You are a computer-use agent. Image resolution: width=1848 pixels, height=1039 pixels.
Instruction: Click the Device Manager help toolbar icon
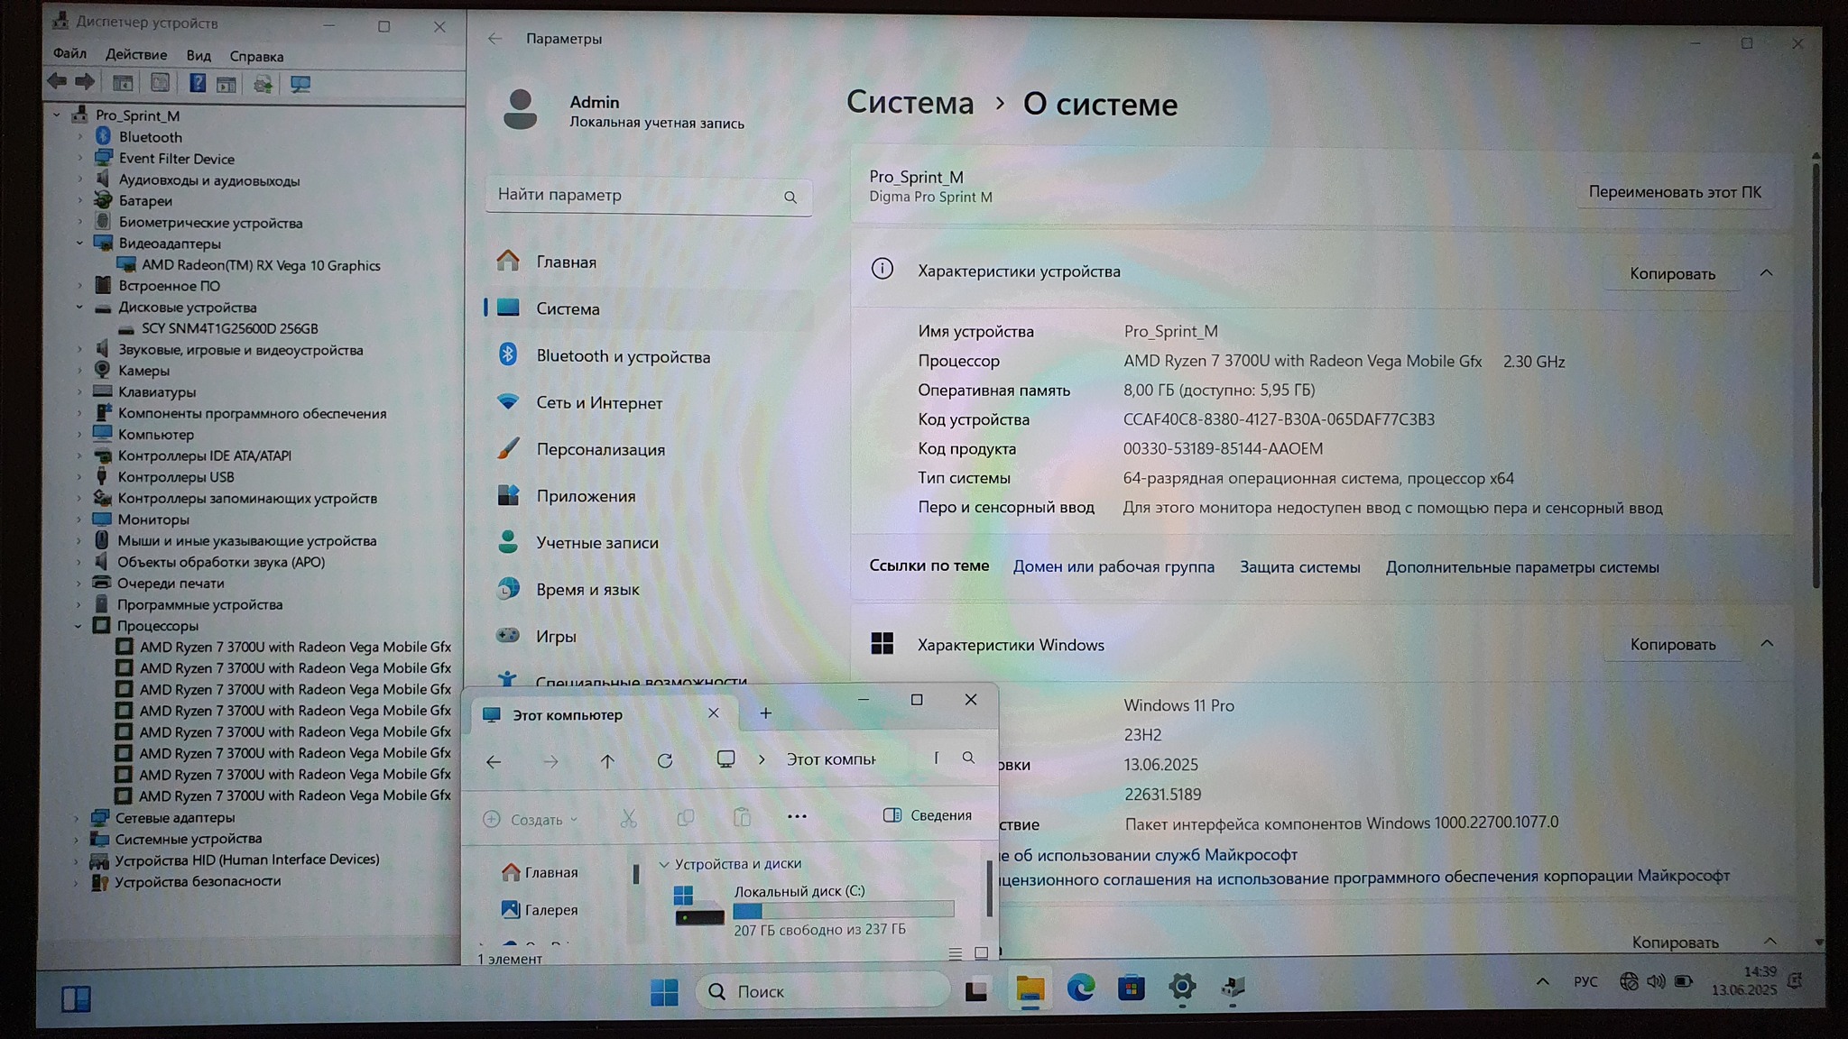(x=197, y=84)
